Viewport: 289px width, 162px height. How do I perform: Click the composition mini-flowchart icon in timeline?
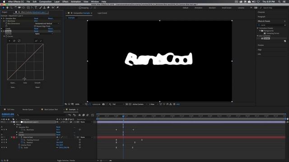click(70, 115)
